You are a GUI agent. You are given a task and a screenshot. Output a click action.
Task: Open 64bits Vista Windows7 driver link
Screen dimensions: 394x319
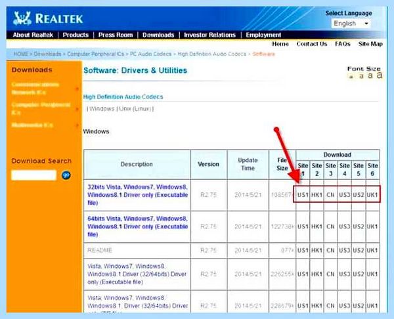[x=137, y=226]
